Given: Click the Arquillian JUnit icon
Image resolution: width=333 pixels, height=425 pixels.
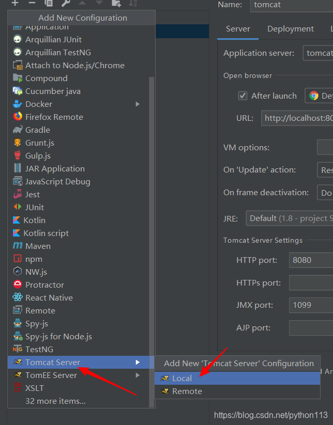Looking at the screenshot, I should coord(18,39).
